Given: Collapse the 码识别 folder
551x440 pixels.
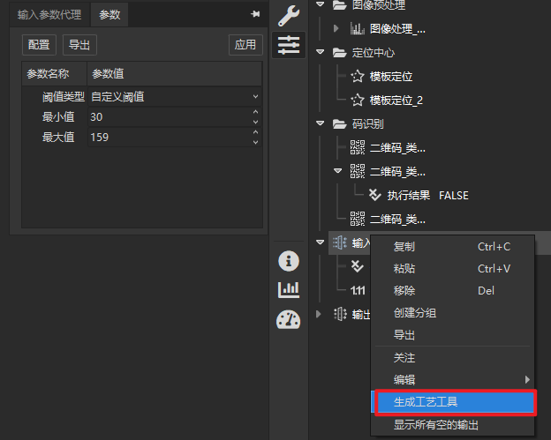Looking at the screenshot, I should [321, 124].
